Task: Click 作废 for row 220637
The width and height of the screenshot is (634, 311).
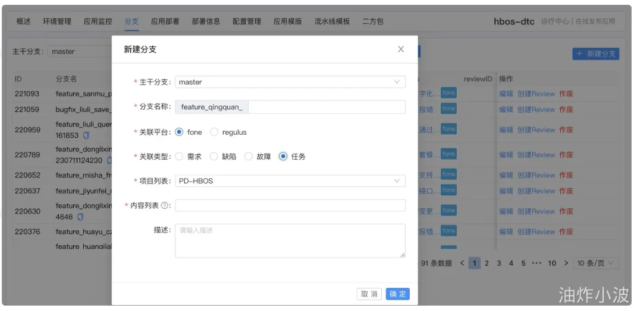Action: click(566, 191)
